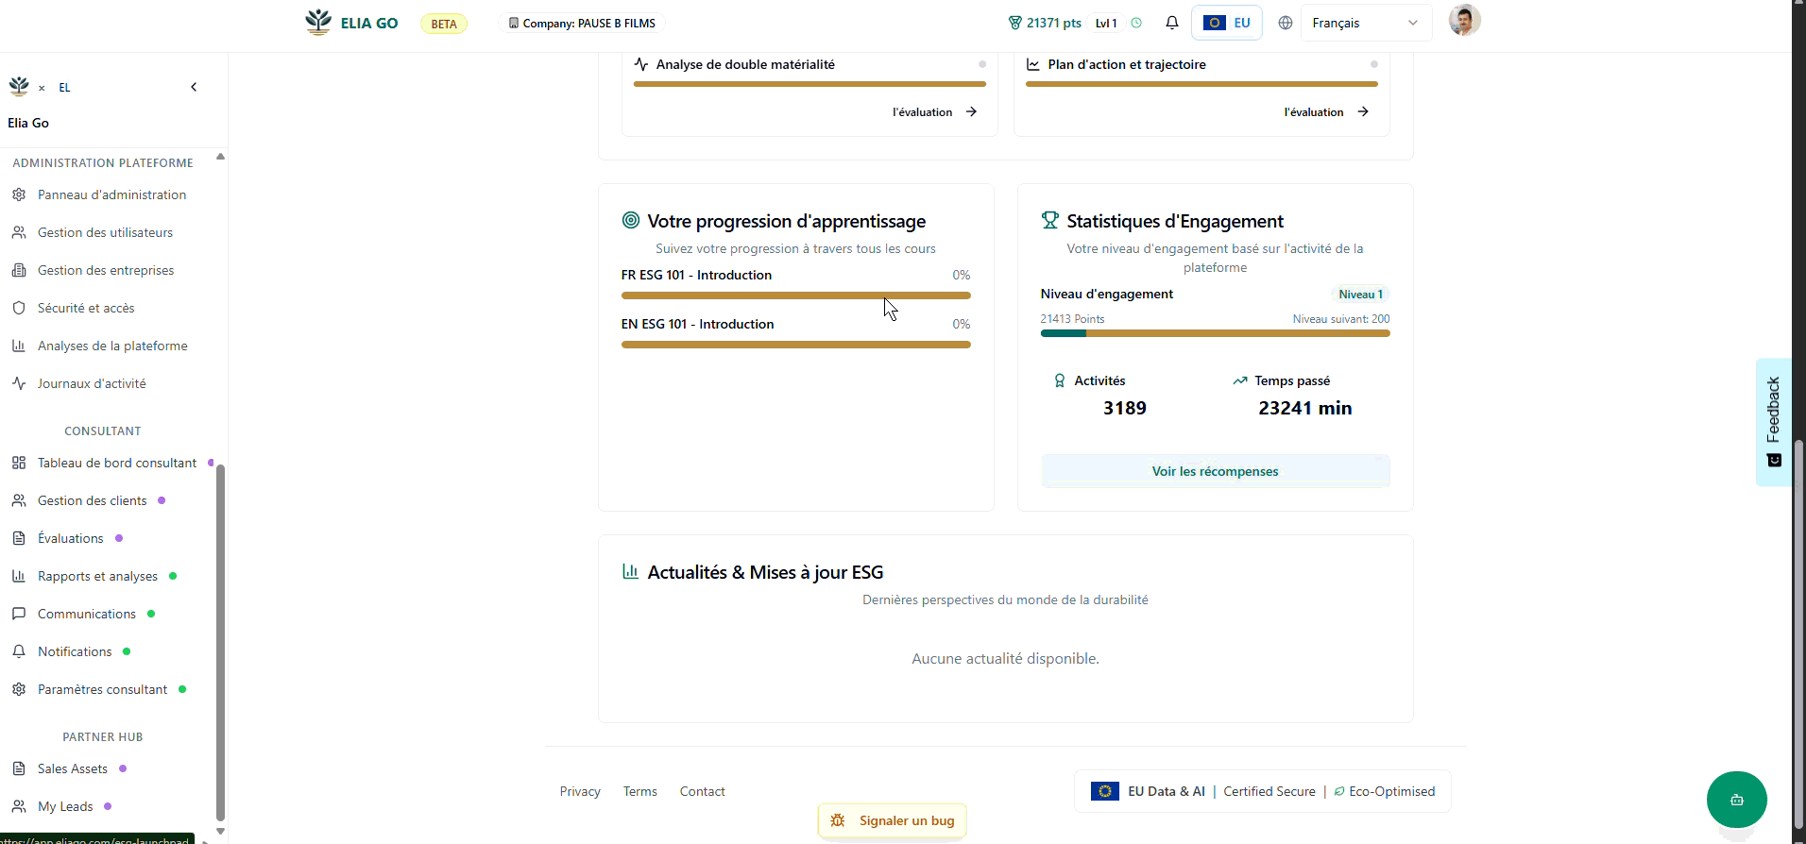Go to Gestion des clients menu item
This screenshot has width=1806, height=844.
point(92,500)
